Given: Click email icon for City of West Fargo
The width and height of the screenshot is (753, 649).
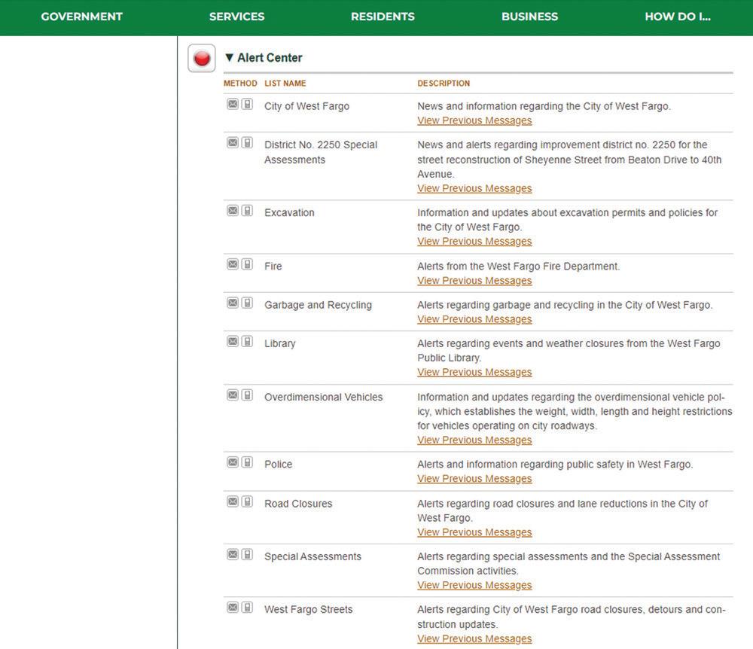Looking at the screenshot, I should point(233,104).
